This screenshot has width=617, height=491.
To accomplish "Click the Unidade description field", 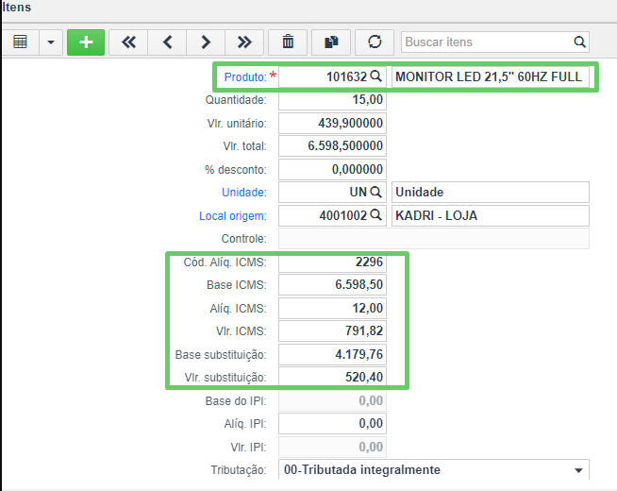I will [491, 192].
